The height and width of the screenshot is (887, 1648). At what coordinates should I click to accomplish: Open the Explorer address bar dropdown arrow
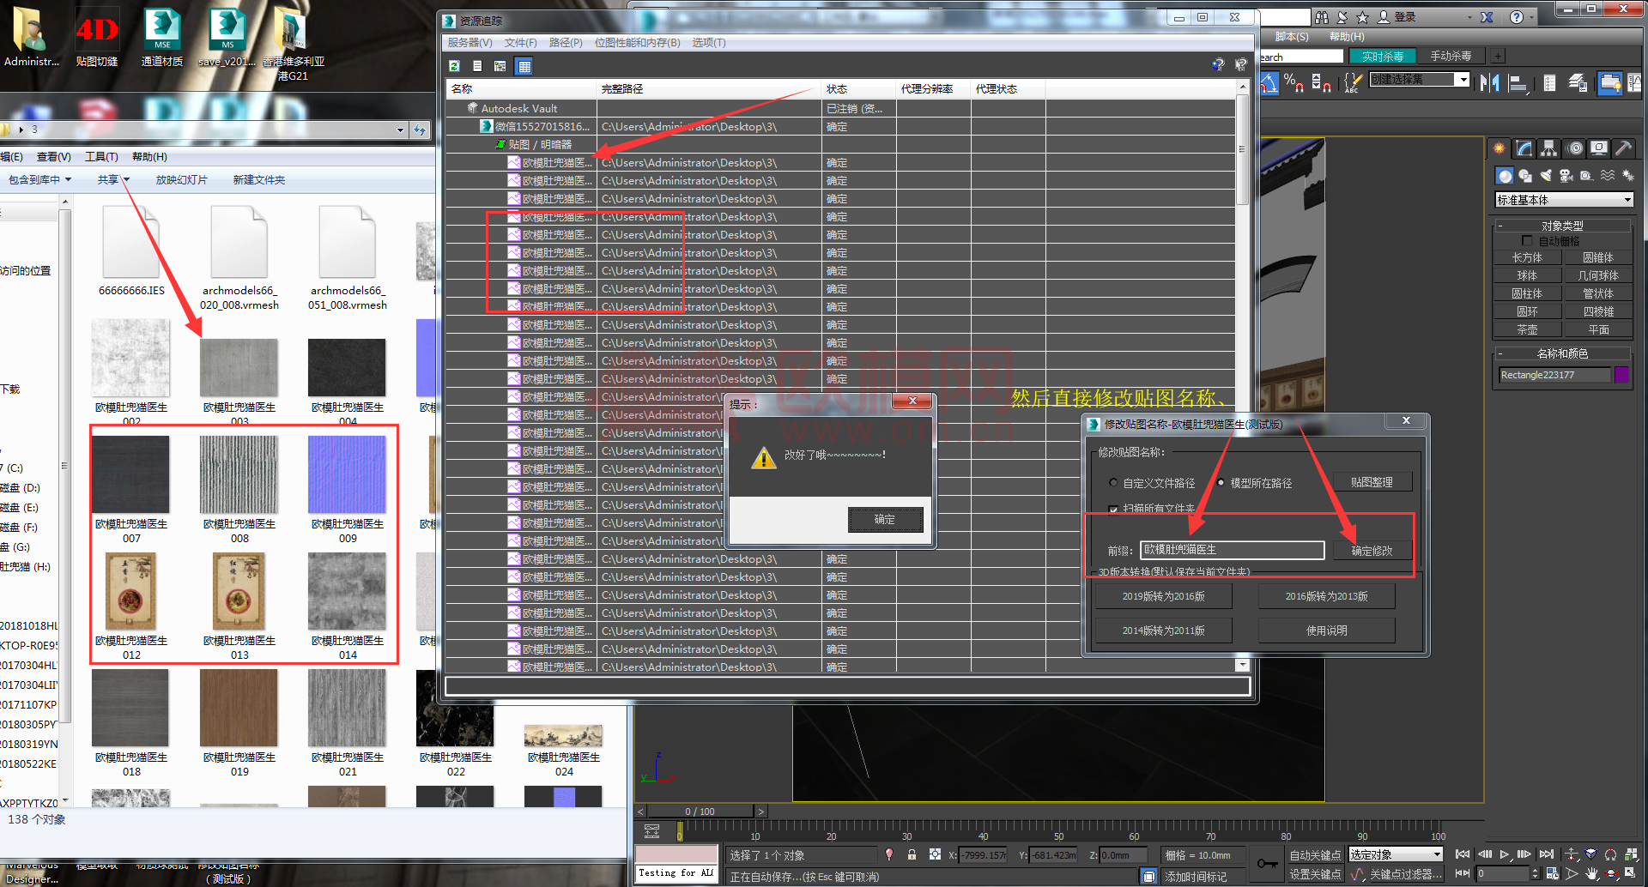coord(400,130)
